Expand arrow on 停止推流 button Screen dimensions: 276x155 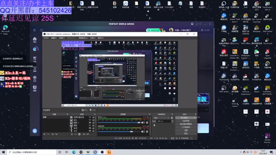[x=195, y=118]
